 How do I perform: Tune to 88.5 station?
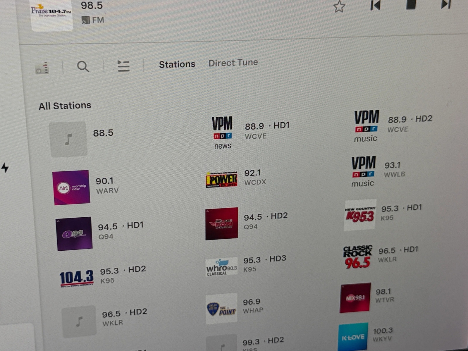coord(69,140)
